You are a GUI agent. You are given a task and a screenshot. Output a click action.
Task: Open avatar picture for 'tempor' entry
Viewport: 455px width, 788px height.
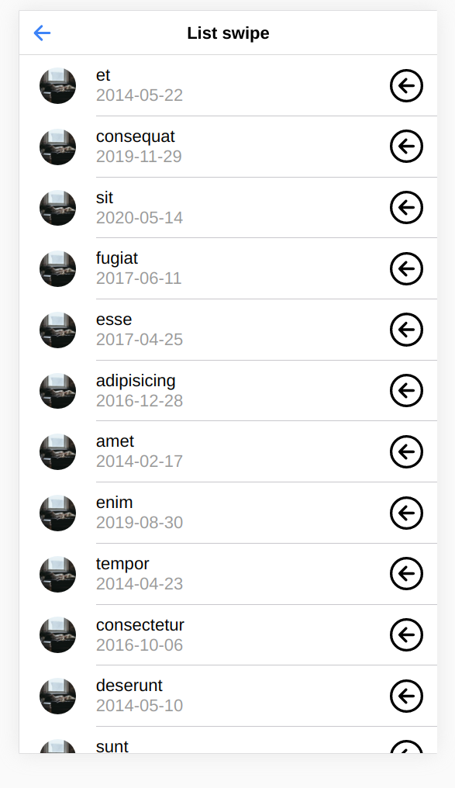tap(58, 574)
